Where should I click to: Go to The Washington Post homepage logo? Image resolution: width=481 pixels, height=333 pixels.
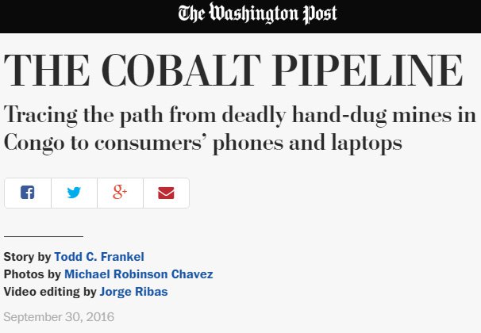257,13
